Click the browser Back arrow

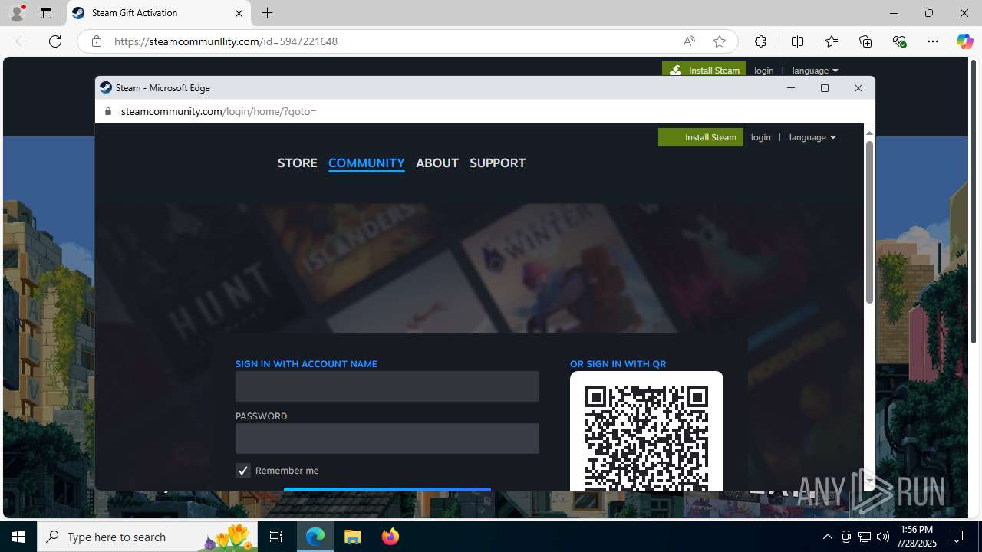point(21,41)
